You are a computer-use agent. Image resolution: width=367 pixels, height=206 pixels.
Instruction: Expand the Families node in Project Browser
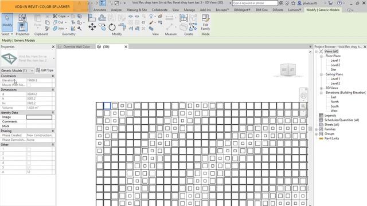tap(316, 129)
